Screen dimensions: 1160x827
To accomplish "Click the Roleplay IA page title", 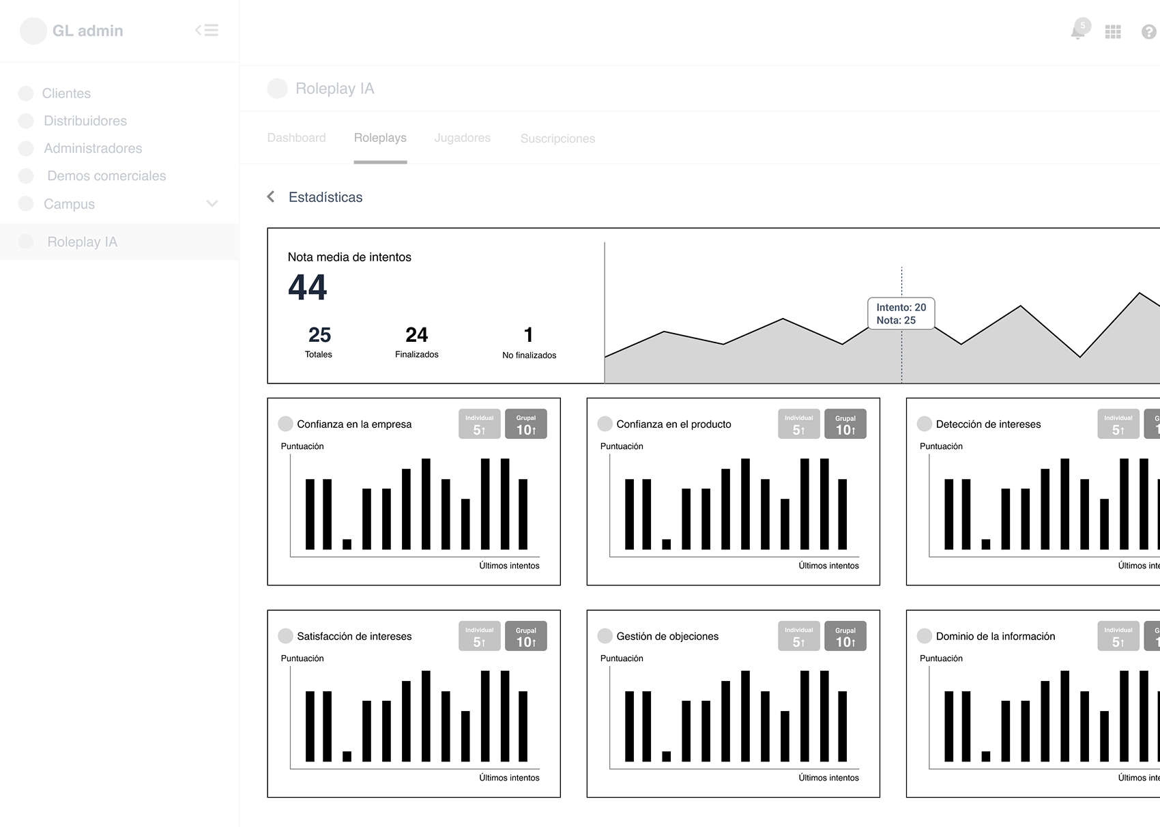I will (x=334, y=89).
